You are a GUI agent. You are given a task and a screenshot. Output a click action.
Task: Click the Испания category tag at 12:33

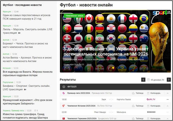coord(6,68)
